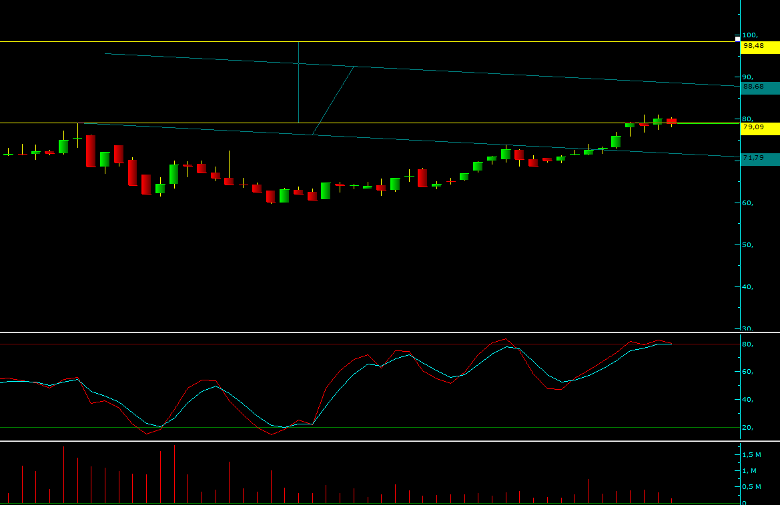Click the teal 88,68 price label
The height and width of the screenshot is (505, 780).
click(760, 88)
